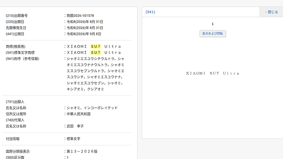This screenshot has width=283, height=159.
Task: Click the (210)出願番号 label
Action: 17,16
